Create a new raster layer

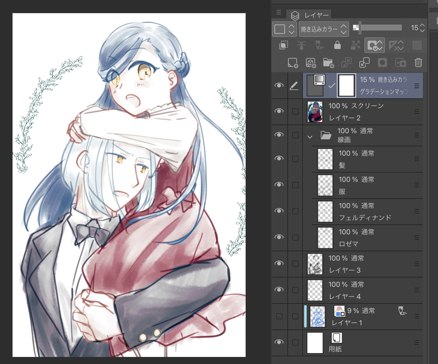pyautogui.click(x=293, y=63)
